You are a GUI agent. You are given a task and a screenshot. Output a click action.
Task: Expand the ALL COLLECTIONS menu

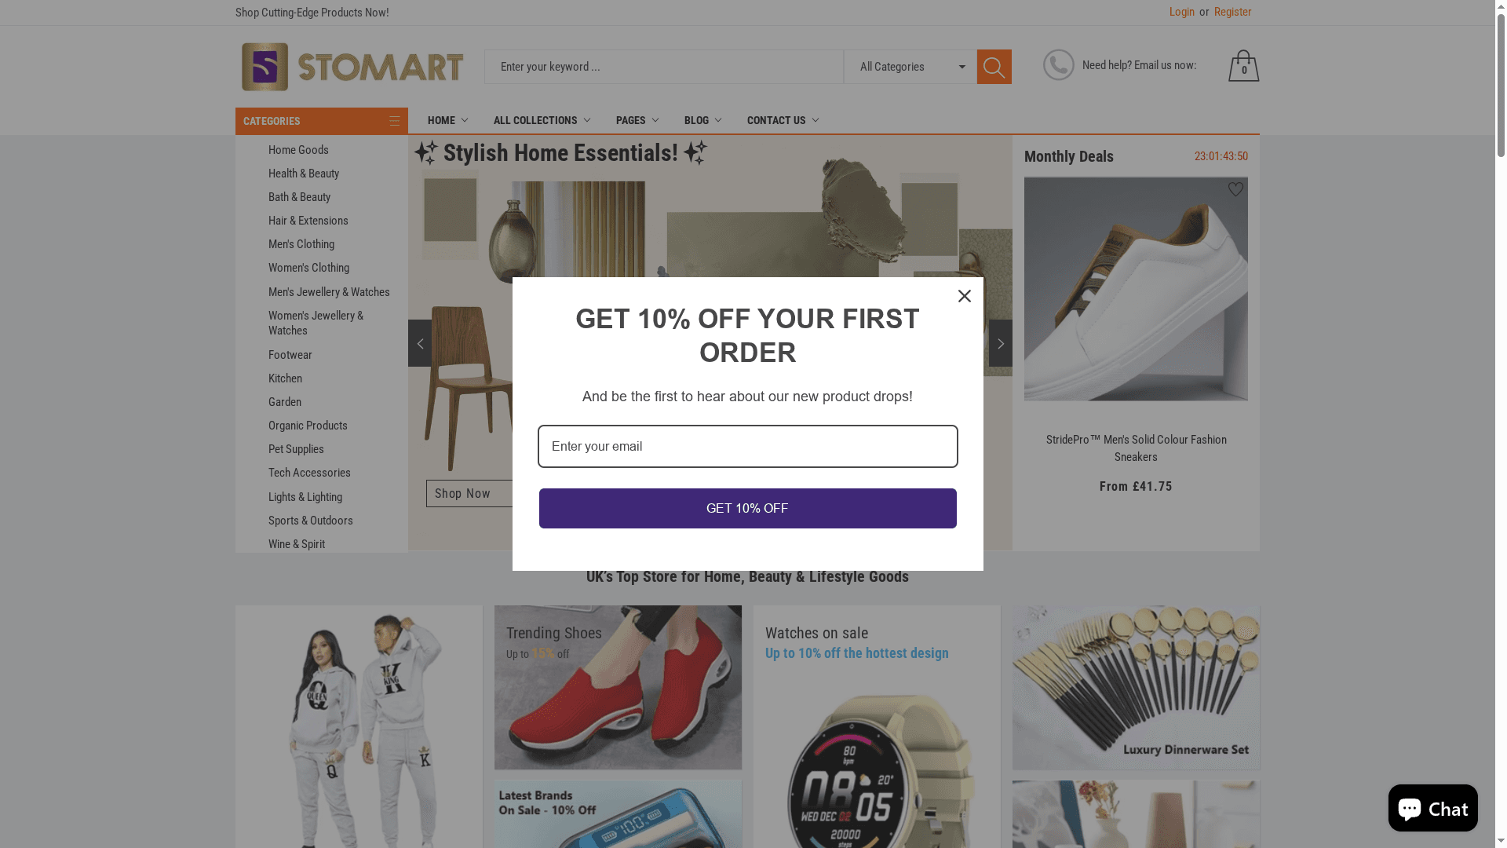point(541,120)
